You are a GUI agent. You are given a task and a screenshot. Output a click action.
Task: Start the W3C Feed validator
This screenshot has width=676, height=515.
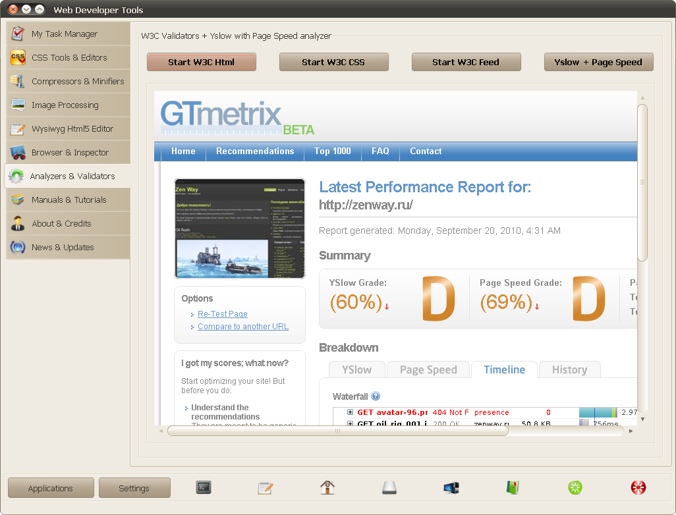[x=466, y=62]
